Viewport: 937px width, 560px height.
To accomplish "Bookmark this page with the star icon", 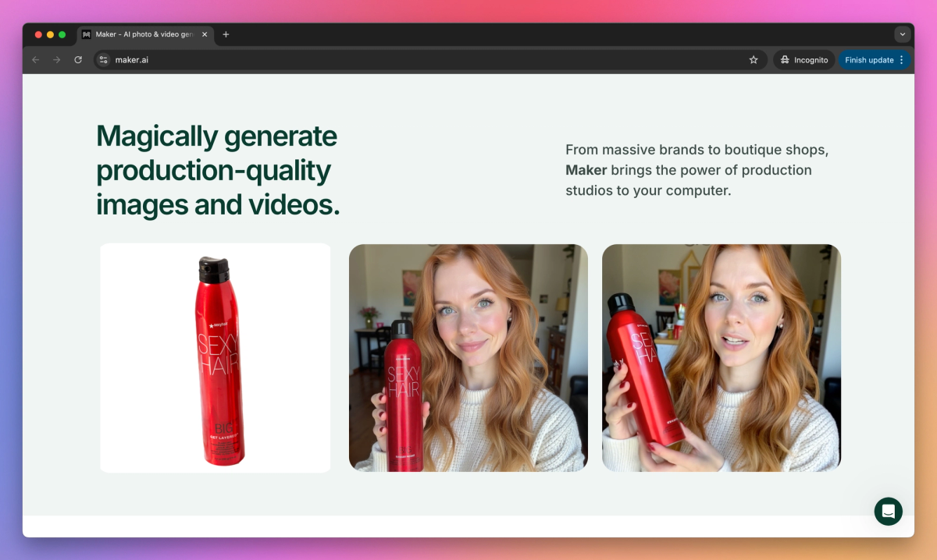I will click(x=754, y=60).
